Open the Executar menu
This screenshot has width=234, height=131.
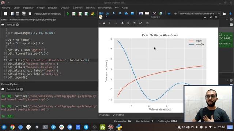[x=53, y=8]
